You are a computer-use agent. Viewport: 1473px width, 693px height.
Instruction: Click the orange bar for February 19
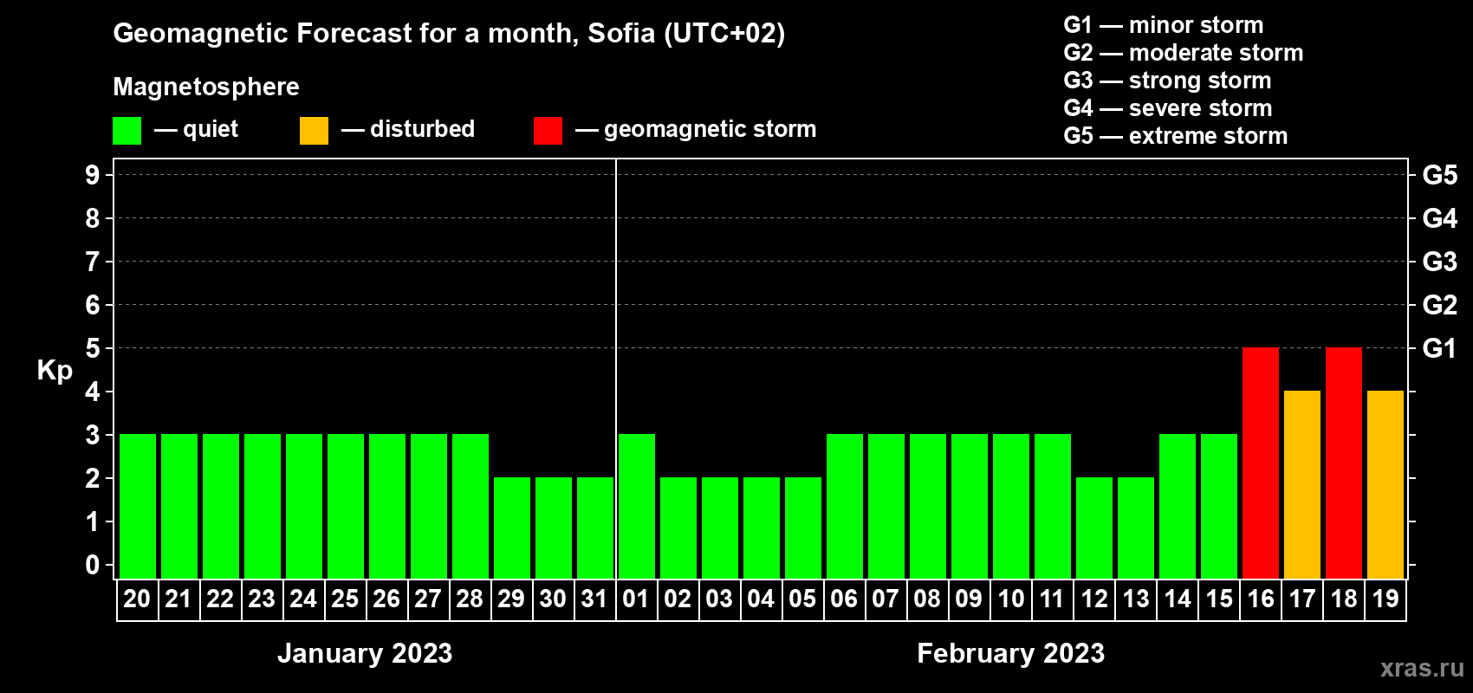pos(1385,485)
